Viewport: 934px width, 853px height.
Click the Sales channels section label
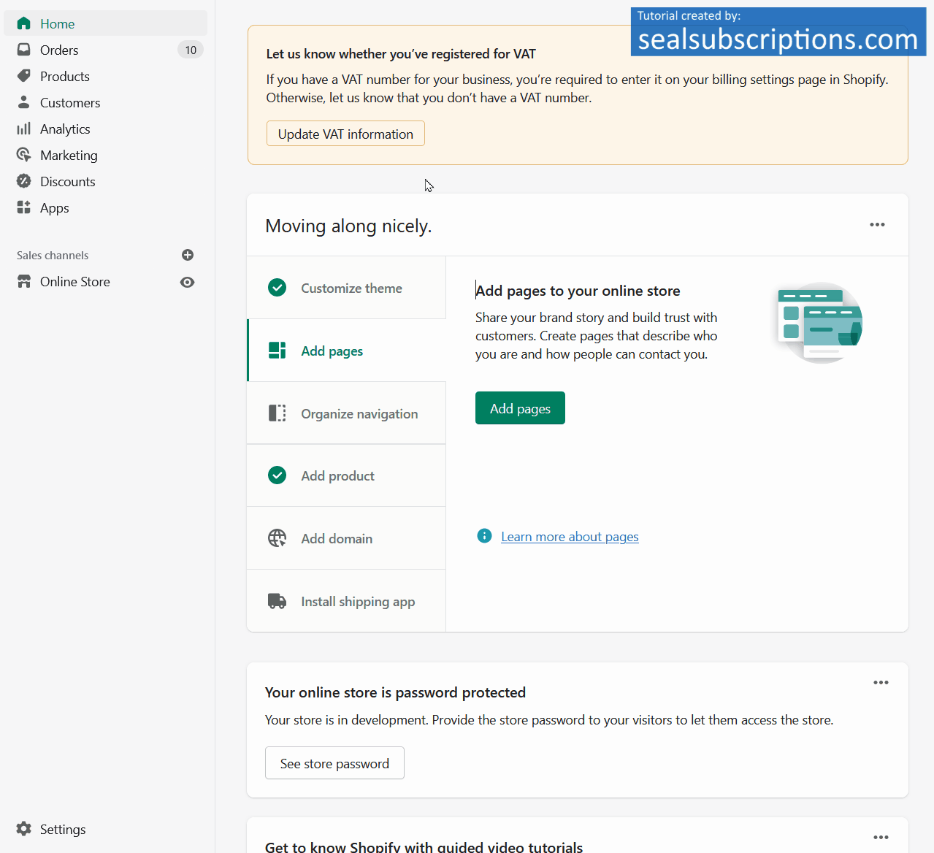(x=53, y=255)
